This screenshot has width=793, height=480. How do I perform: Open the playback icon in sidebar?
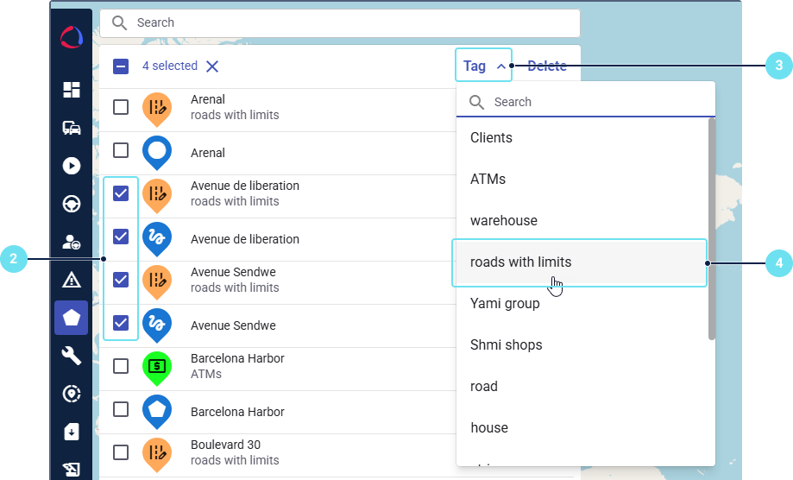[x=72, y=166]
